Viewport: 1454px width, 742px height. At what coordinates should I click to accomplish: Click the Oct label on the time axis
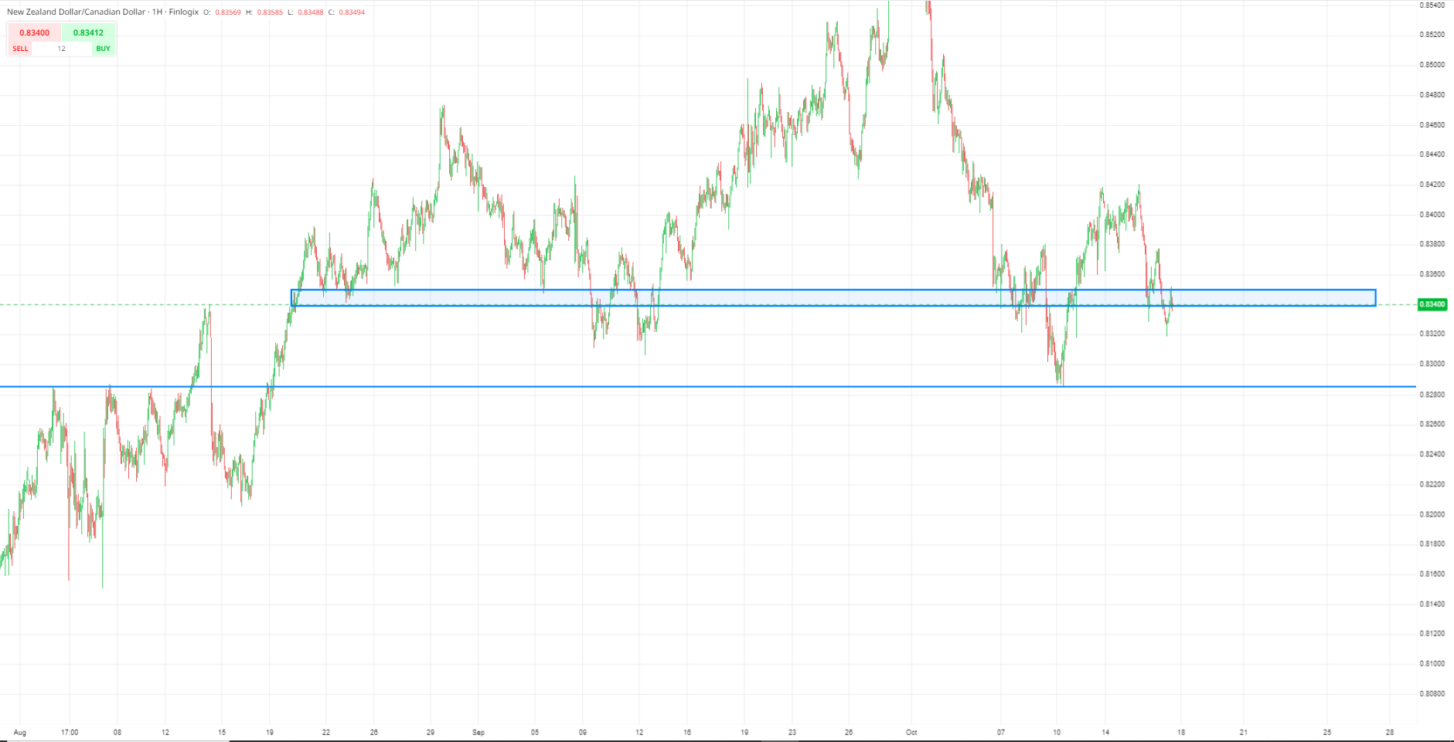pos(911,732)
